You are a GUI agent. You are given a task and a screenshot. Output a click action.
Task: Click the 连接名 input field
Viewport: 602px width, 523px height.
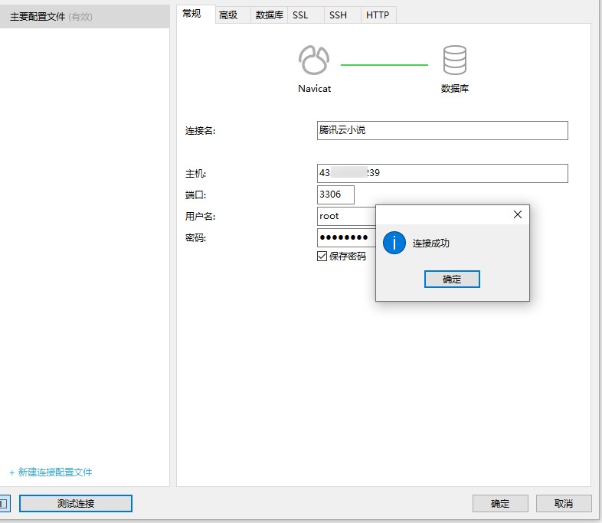pos(442,130)
